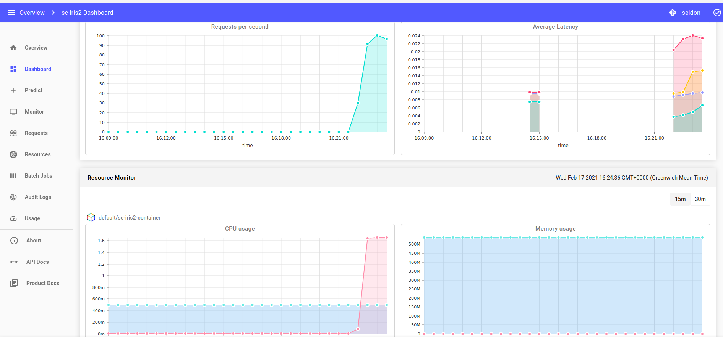This screenshot has height=337, width=723.
Task: Click Overview breadcrumb in header
Action: [32, 13]
